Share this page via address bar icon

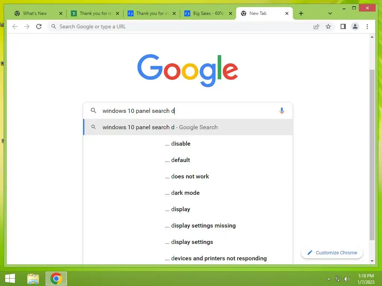[316, 26]
